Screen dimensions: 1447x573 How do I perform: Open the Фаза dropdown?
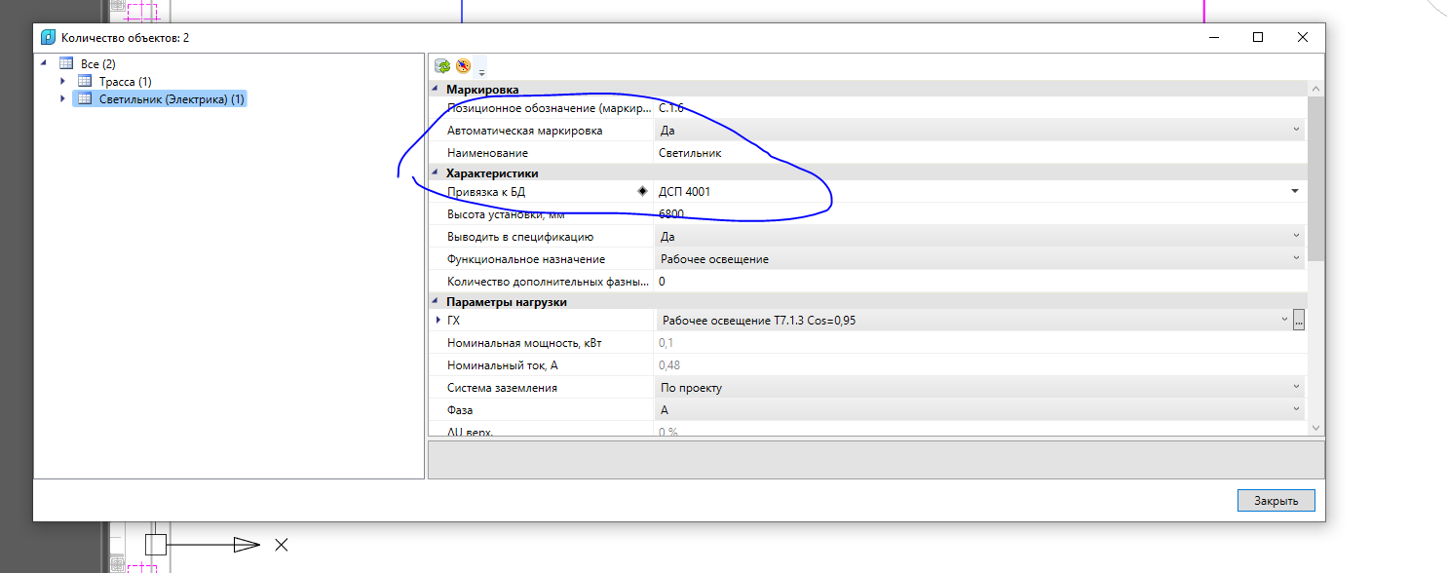pos(1296,409)
